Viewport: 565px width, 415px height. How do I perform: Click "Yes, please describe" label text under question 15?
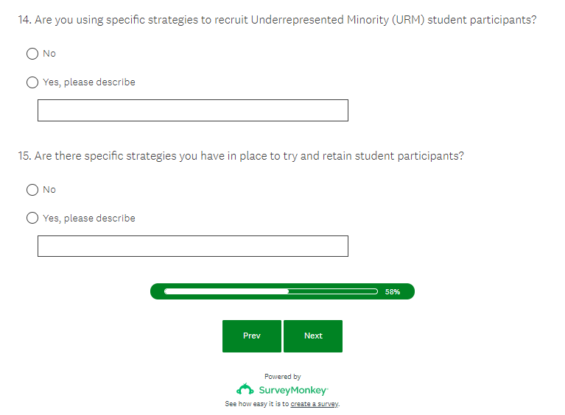click(89, 219)
